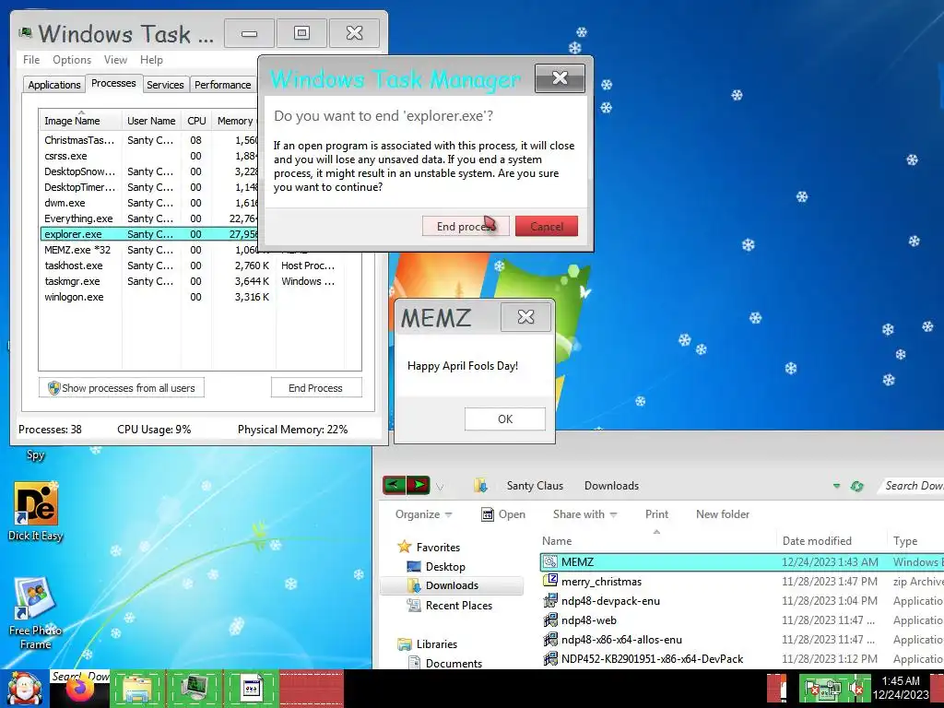The height and width of the screenshot is (708, 944).
Task: Confirm End process for explorer.exe
Action: pyautogui.click(x=466, y=227)
